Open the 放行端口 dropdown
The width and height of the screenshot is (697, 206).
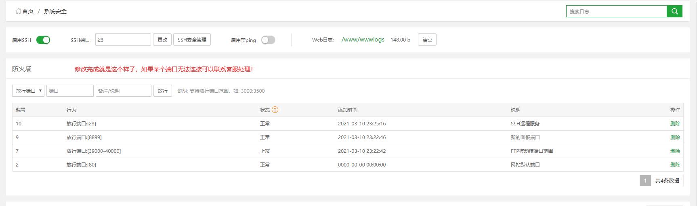28,91
